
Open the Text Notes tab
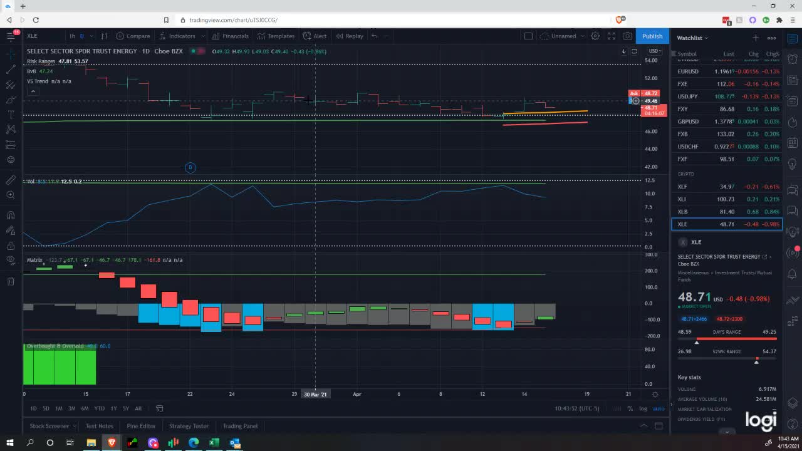(x=99, y=426)
